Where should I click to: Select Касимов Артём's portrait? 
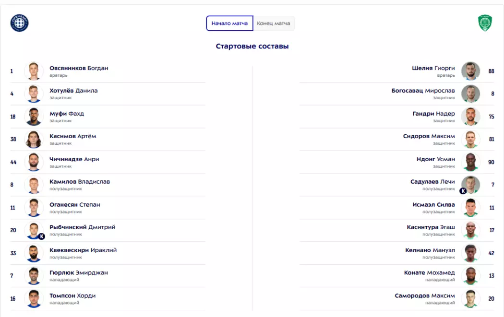(x=34, y=139)
